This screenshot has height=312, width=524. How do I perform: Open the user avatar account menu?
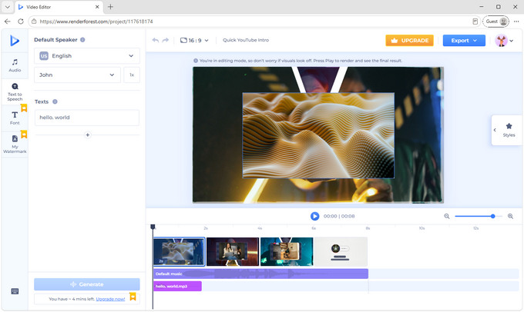click(504, 41)
